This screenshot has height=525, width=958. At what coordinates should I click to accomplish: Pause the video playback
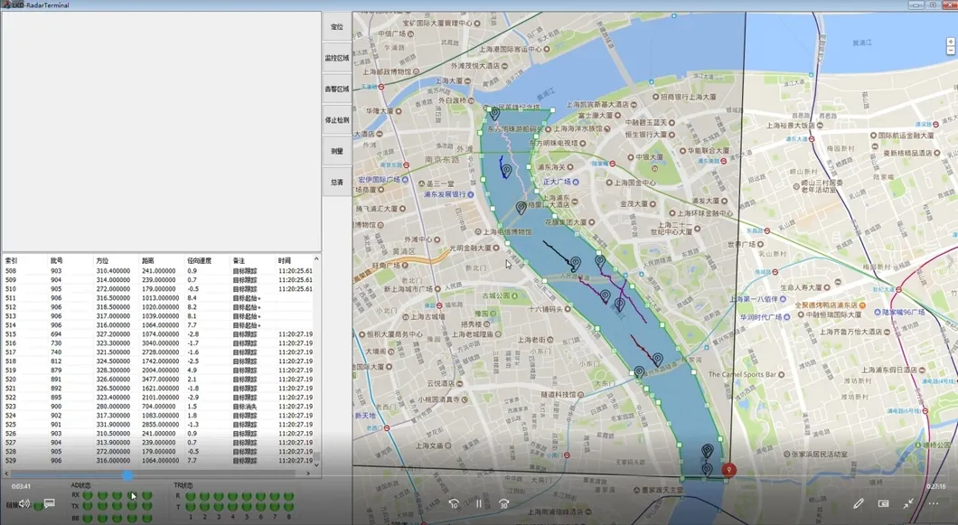479,503
